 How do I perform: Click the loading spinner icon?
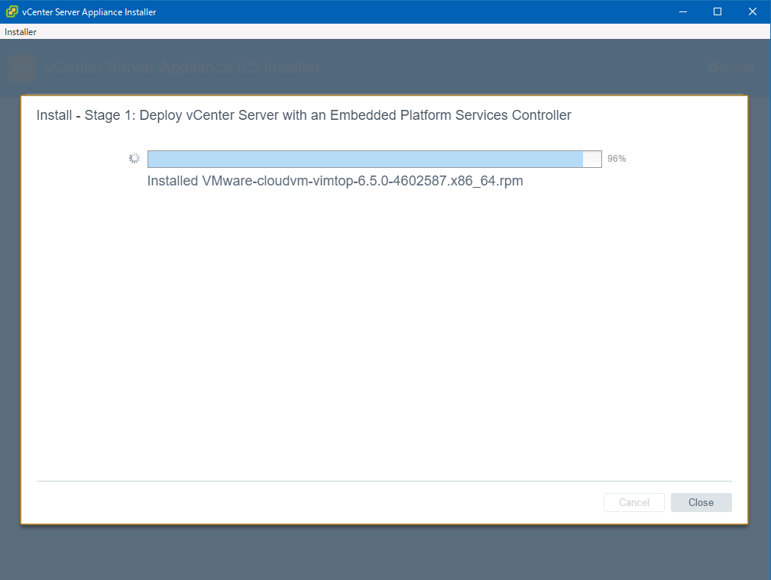134,158
